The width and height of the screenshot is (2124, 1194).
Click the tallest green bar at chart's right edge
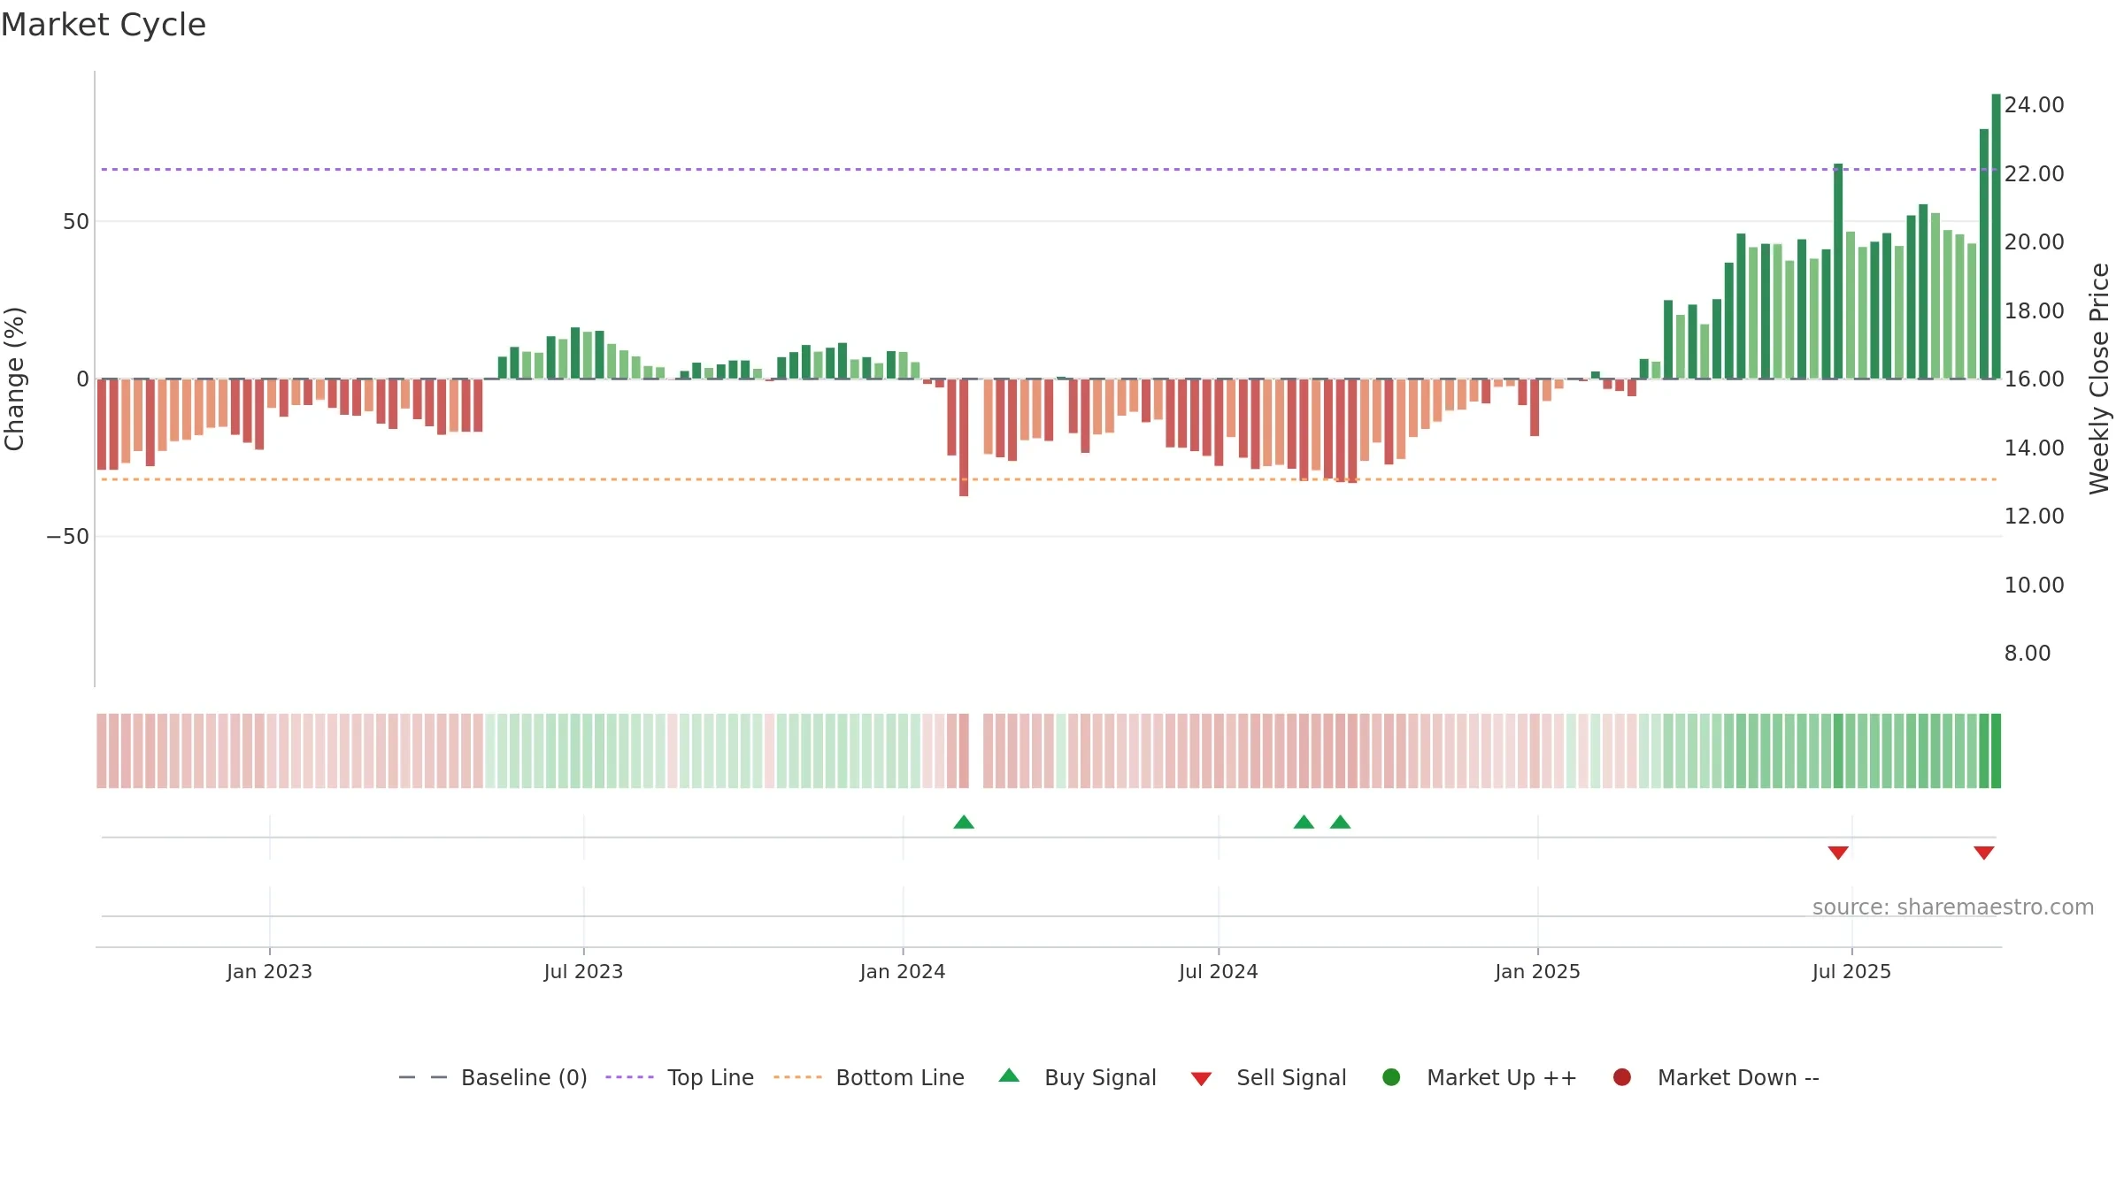pos(1996,236)
